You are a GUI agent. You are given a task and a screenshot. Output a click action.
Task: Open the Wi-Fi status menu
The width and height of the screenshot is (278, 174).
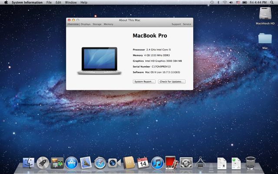225,3
